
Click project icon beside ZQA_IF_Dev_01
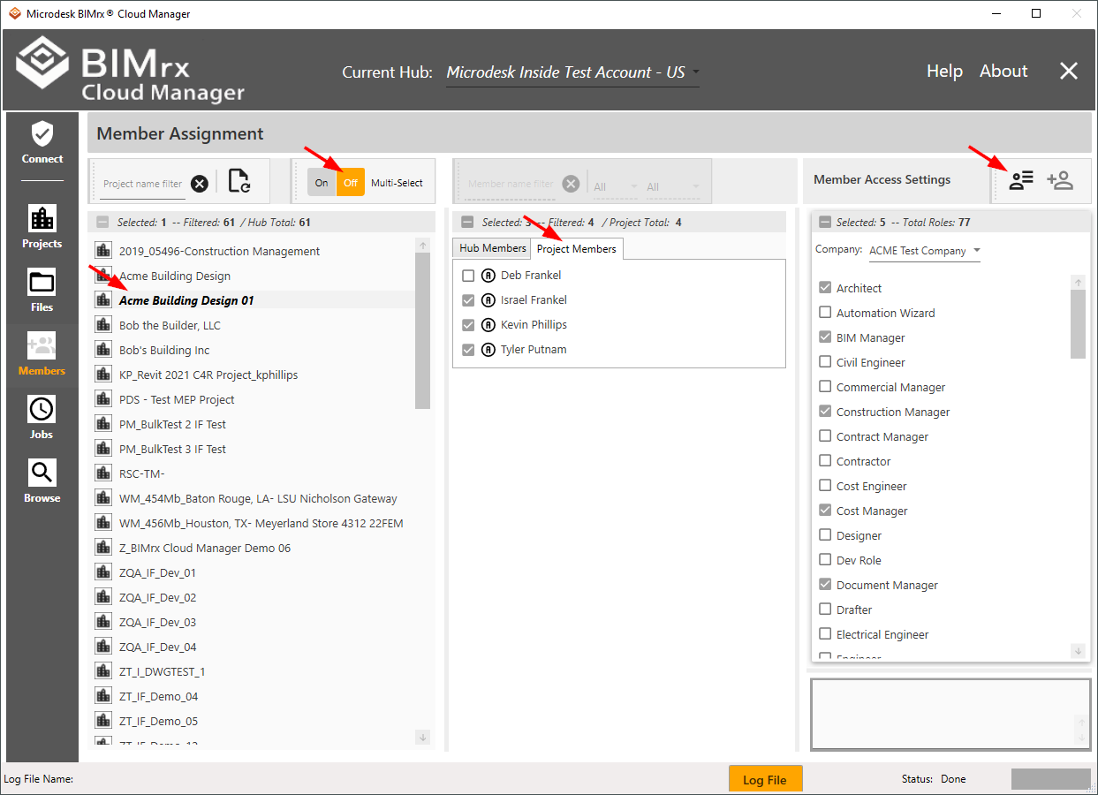pyautogui.click(x=102, y=572)
